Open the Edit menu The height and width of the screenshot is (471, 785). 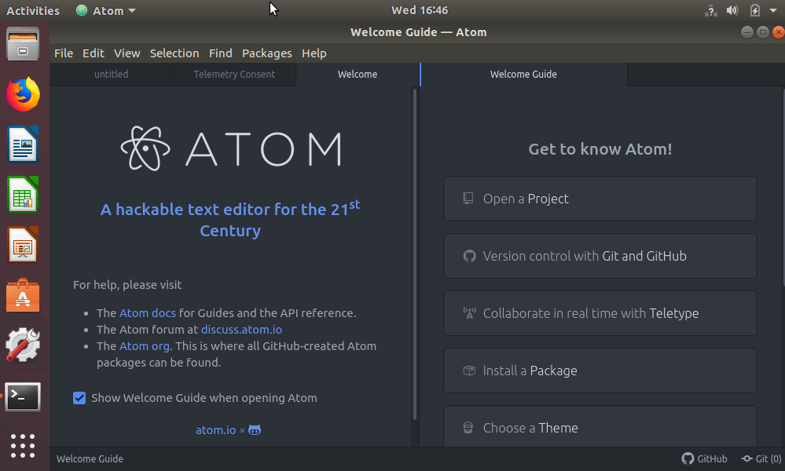pos(94,53)
